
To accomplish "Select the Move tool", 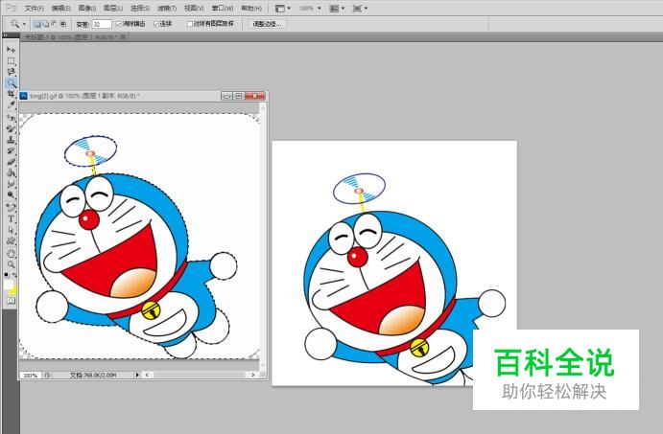I will point(11,50).
